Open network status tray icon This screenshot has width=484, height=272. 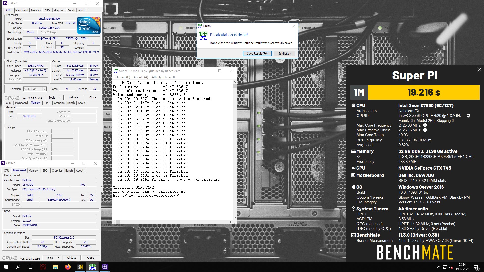point(445,267)
